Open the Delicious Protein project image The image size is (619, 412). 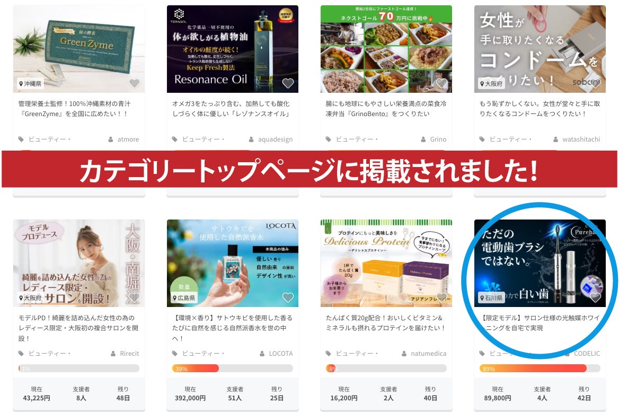point(386,263)
